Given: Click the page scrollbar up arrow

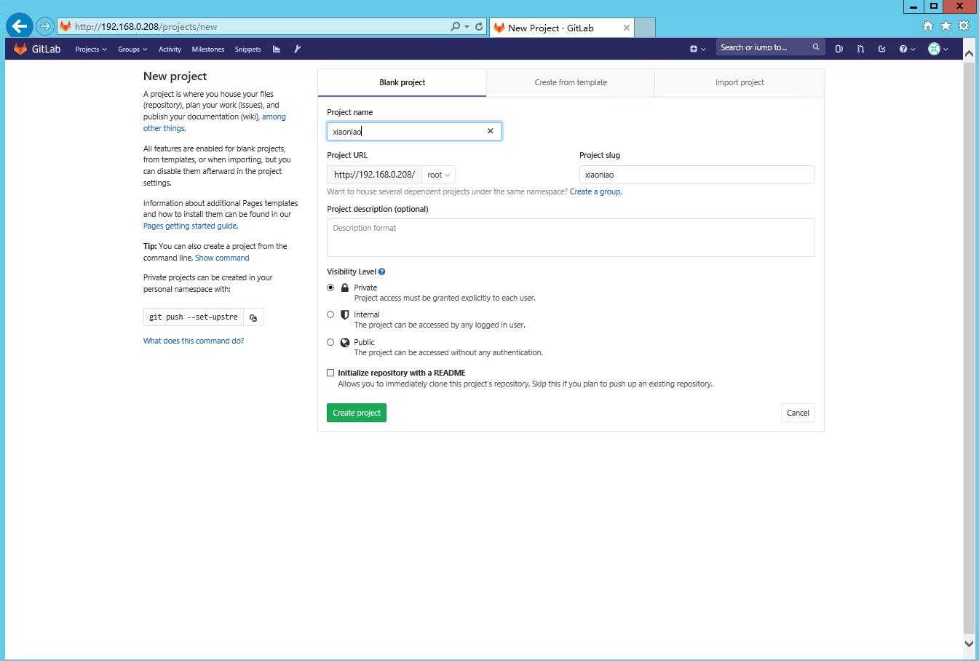Looking at the screenshot, I should point(969,52).
